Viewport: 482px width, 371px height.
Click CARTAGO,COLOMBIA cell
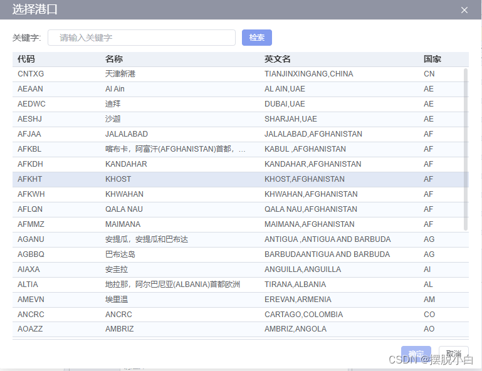303,315
